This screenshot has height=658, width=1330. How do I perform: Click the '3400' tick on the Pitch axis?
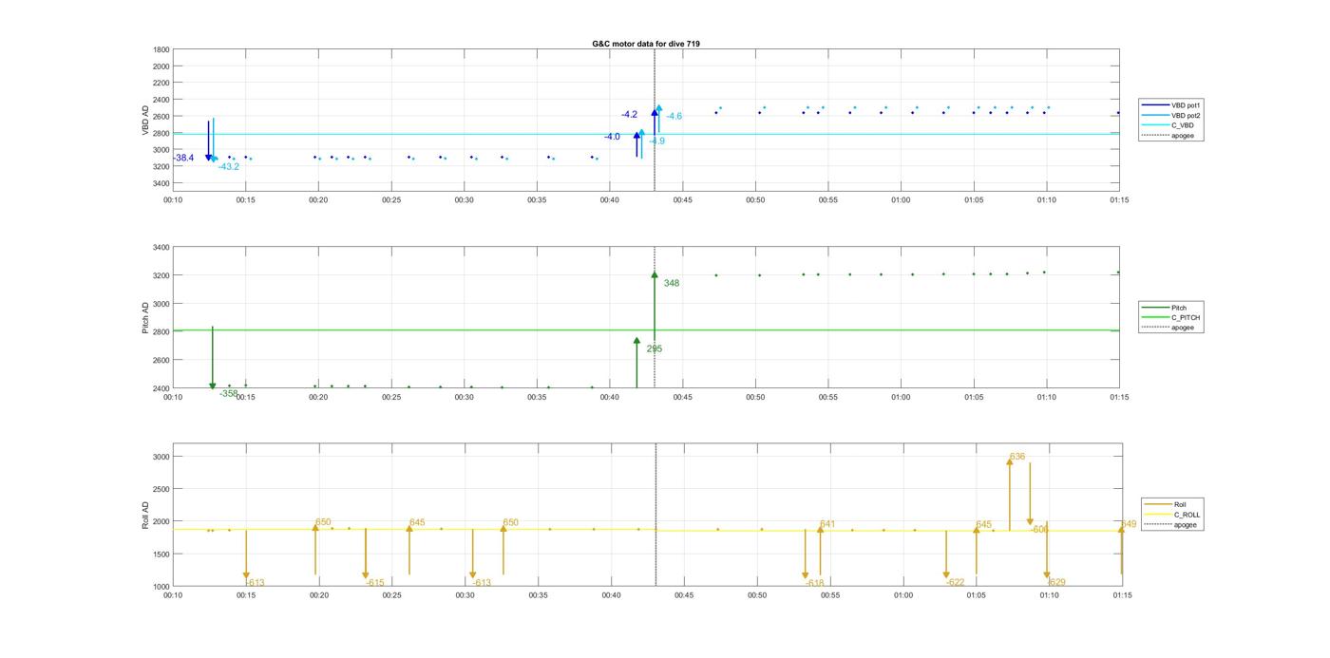[161, 247]
